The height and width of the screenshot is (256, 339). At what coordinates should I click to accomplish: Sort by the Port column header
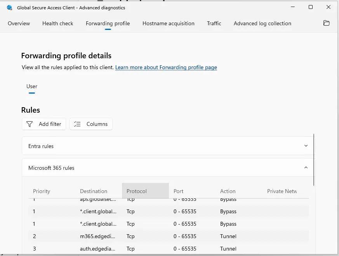click(x=178, y=191)
